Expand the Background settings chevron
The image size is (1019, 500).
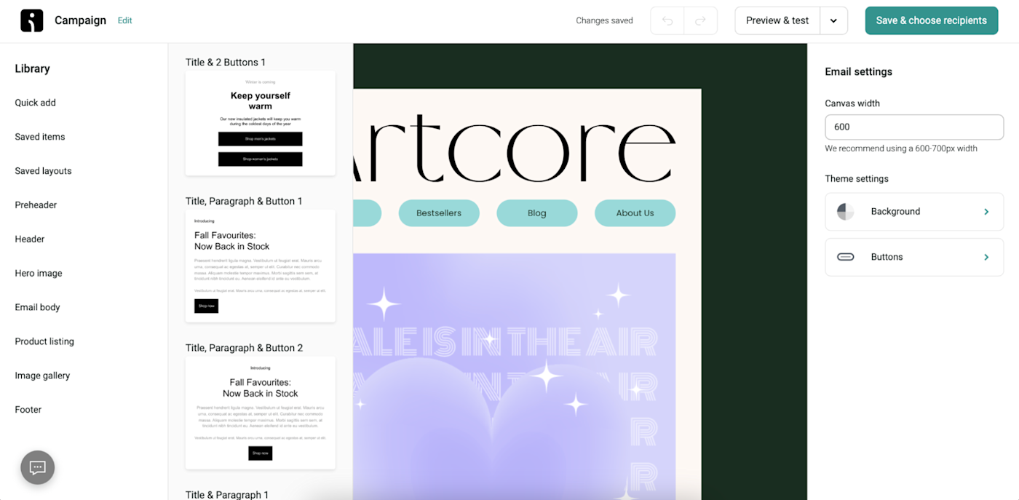986,212
